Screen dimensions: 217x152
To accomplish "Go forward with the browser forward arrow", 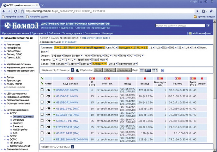I will [x=9, y=11].
